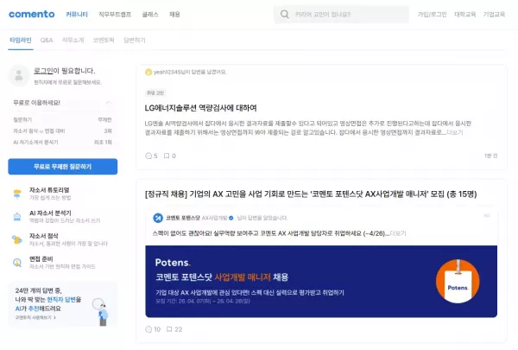Click the default profile avatar icon
The image size is (518, 350).
(19, 75)
